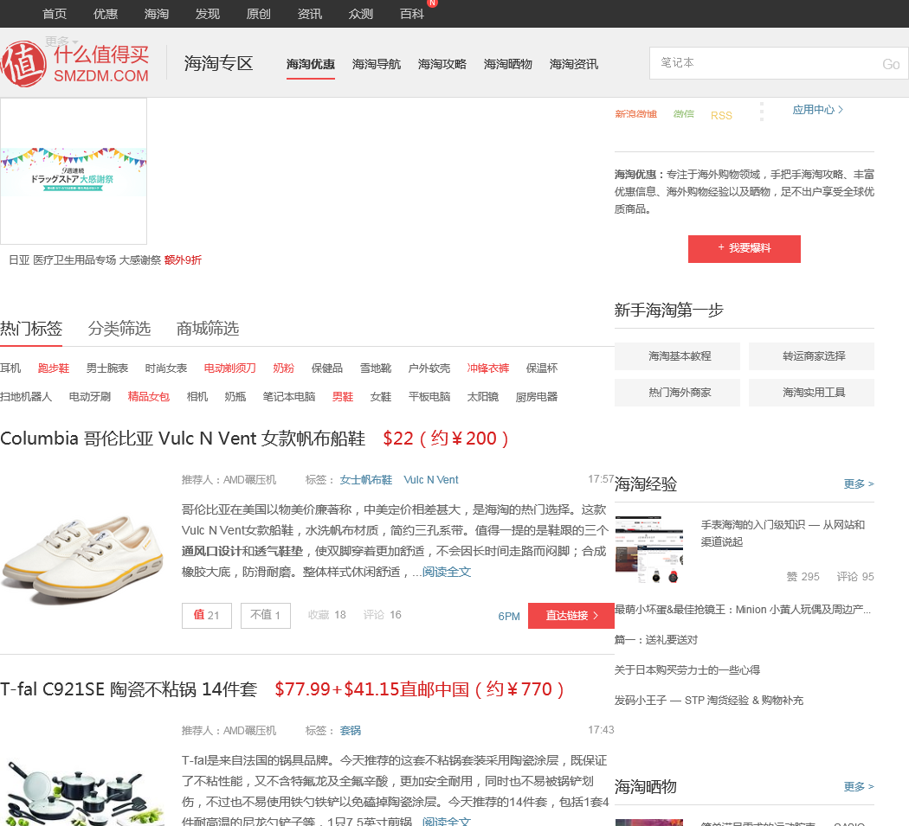Select the 海淘导航 section tab
Image resolution: width=909 pixels, height=826 pixels.
pyautogui.click(x=377, y=64)
